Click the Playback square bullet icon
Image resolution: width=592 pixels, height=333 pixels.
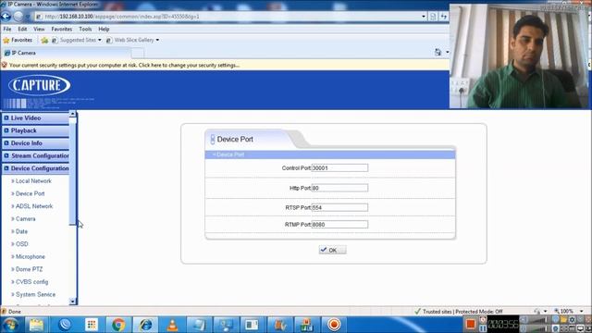[6, 130]
